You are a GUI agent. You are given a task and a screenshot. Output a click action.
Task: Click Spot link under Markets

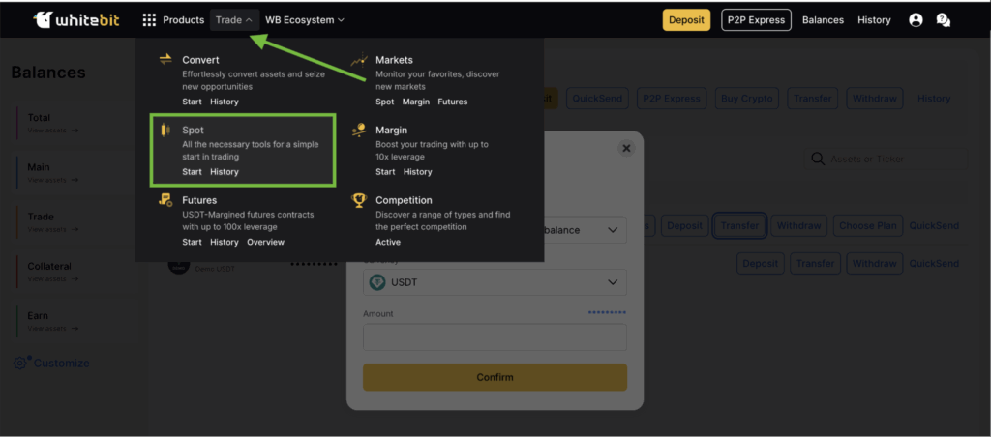[385, 102]
